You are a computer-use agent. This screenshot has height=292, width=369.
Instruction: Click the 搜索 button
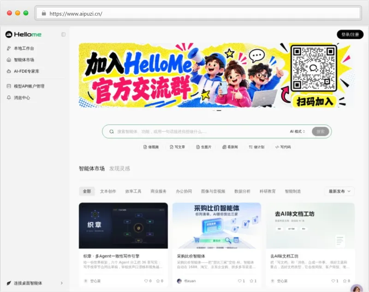[320, 132]
